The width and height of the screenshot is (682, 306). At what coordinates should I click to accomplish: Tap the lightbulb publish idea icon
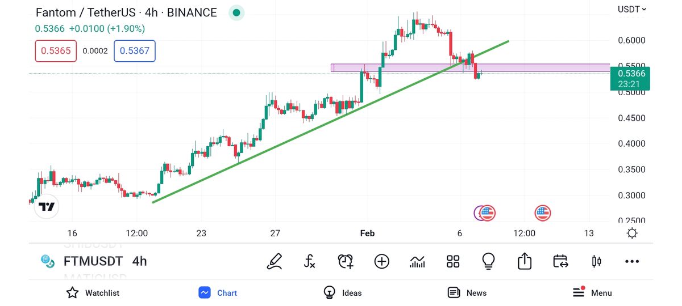(488, 261)
